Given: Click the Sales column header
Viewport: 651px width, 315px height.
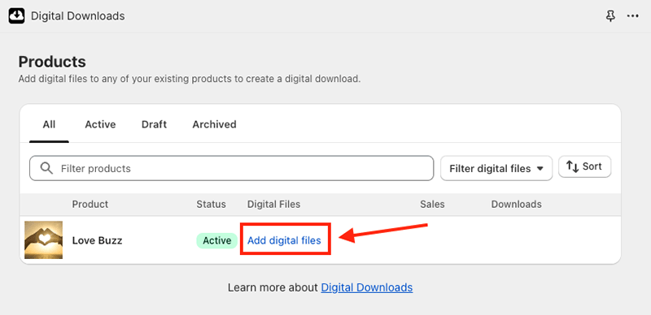Looking at the screenshot, I should pyautogui.click(x=432, y=205).
